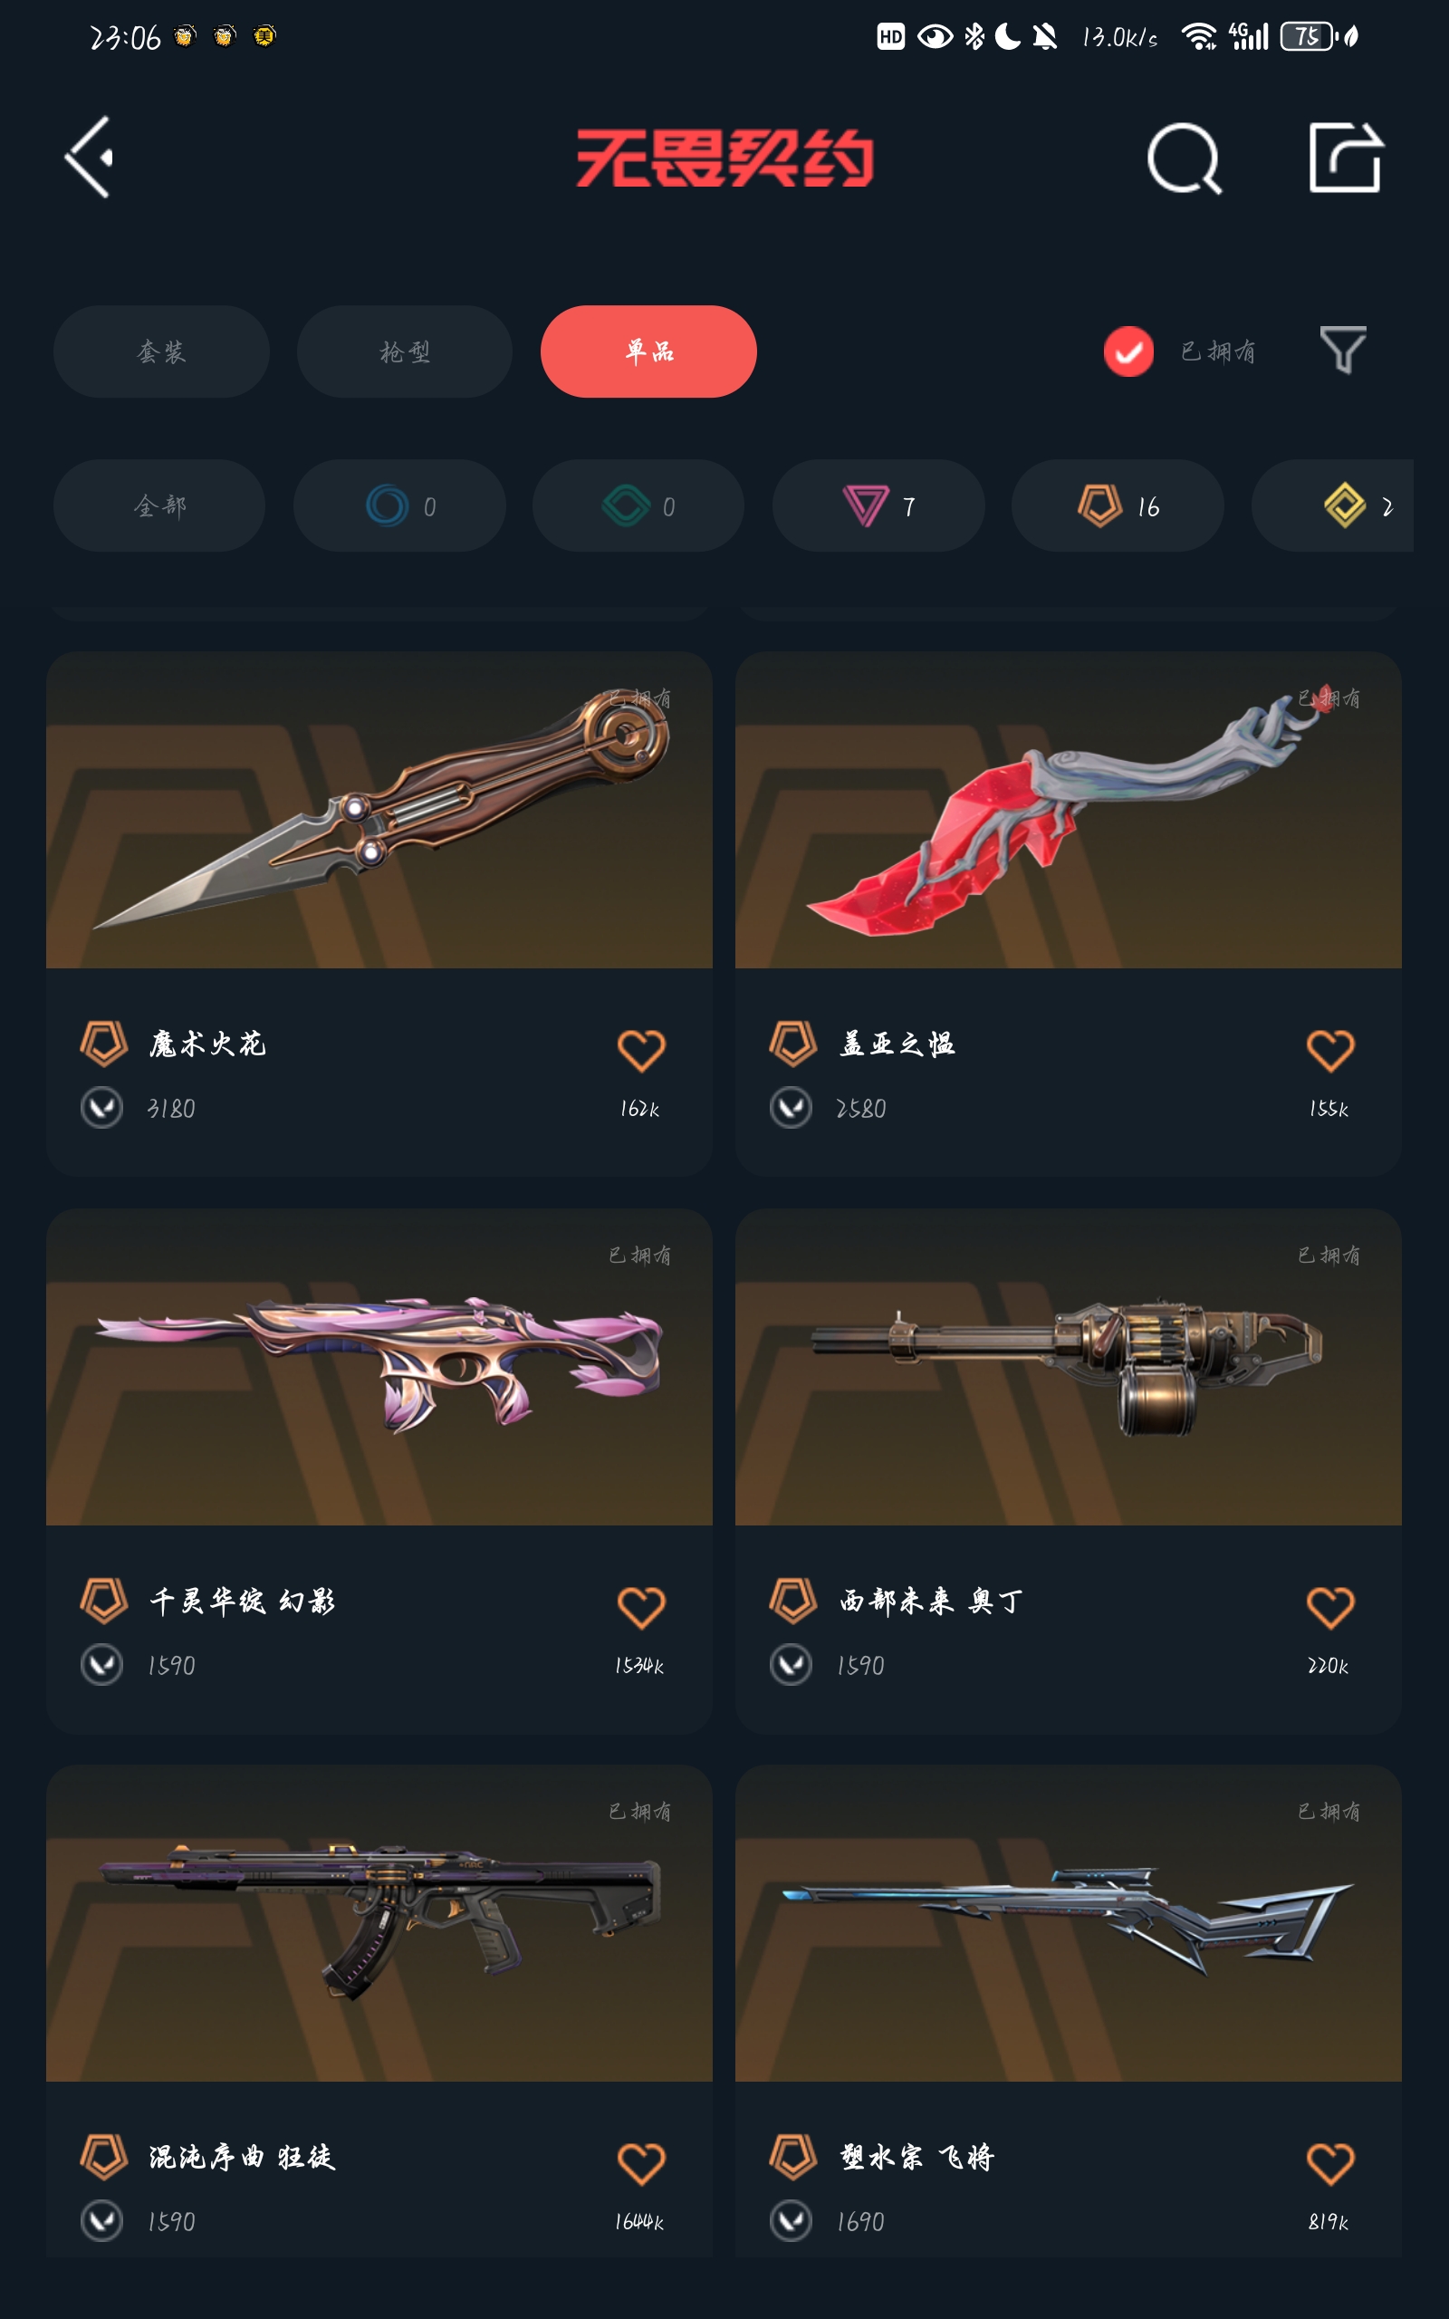Select the 单品 tab

point(648,351)
